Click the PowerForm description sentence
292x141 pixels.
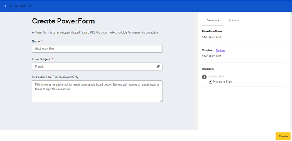point(95,32)
